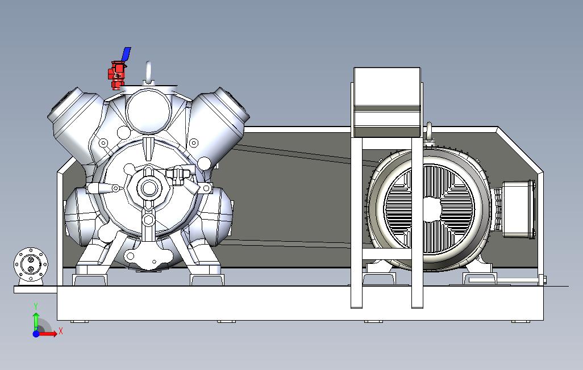The image size is (583, 370).
Task: Click the blue origin sphere of the triad
Action: coord(36,334)
